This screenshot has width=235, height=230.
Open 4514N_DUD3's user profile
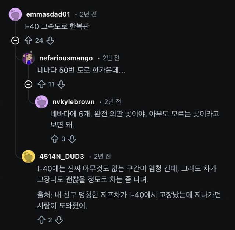pos(62,157)
